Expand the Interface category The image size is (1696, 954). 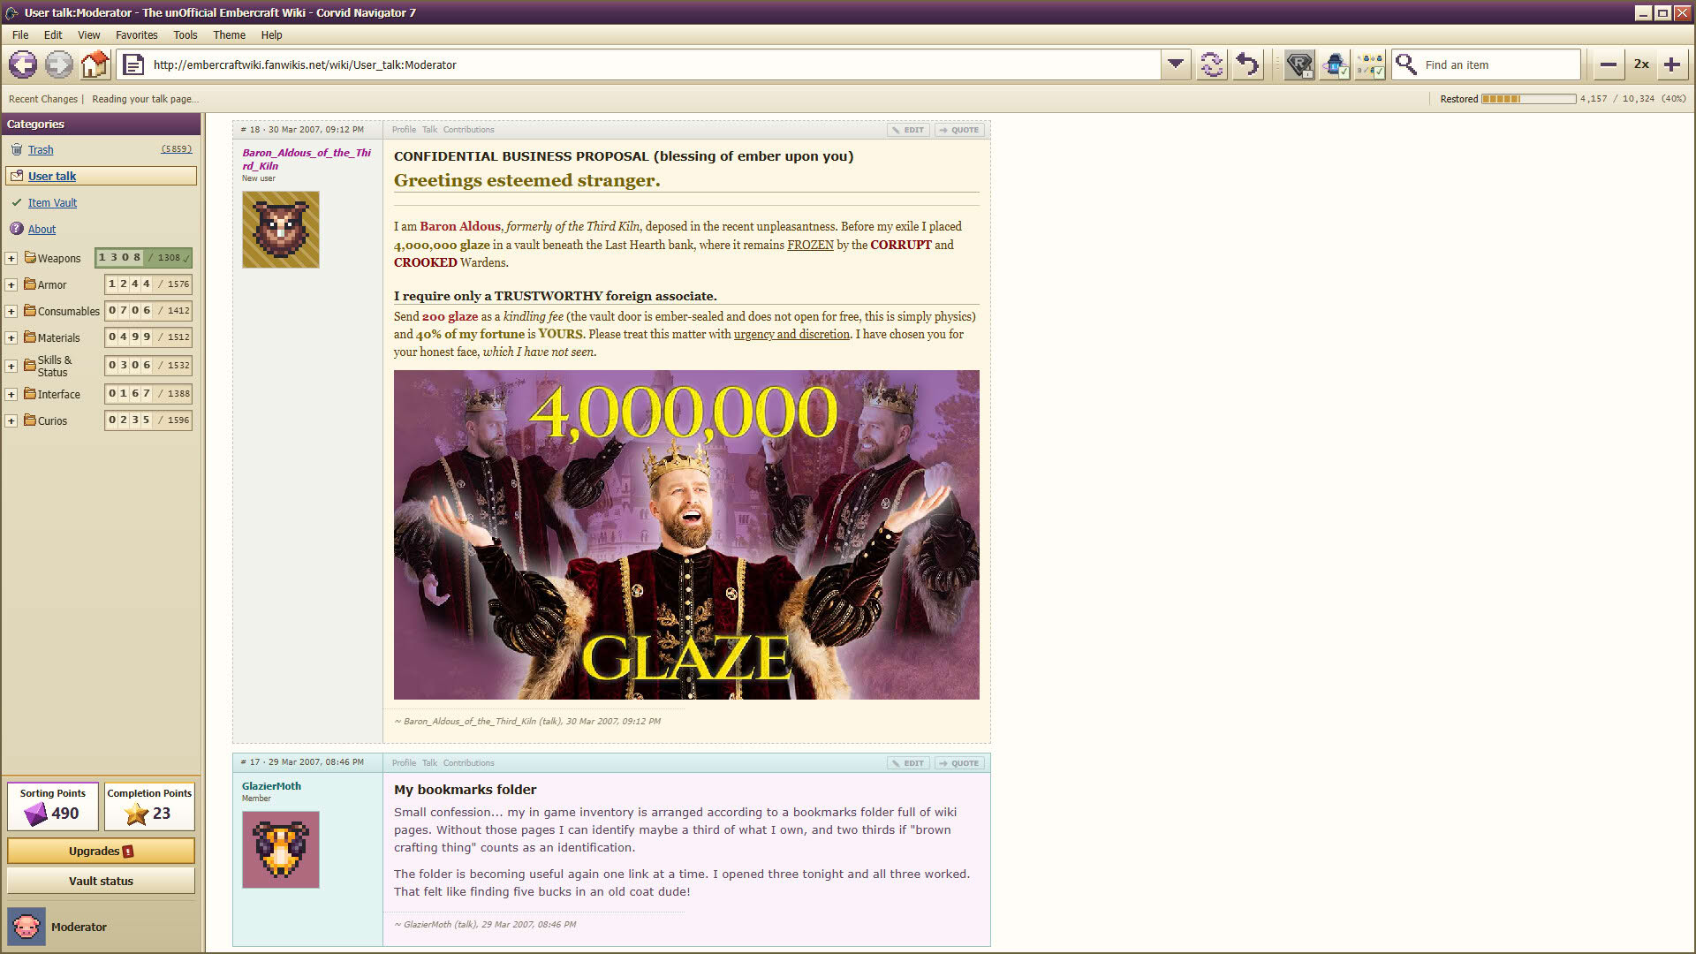point(11,395)
